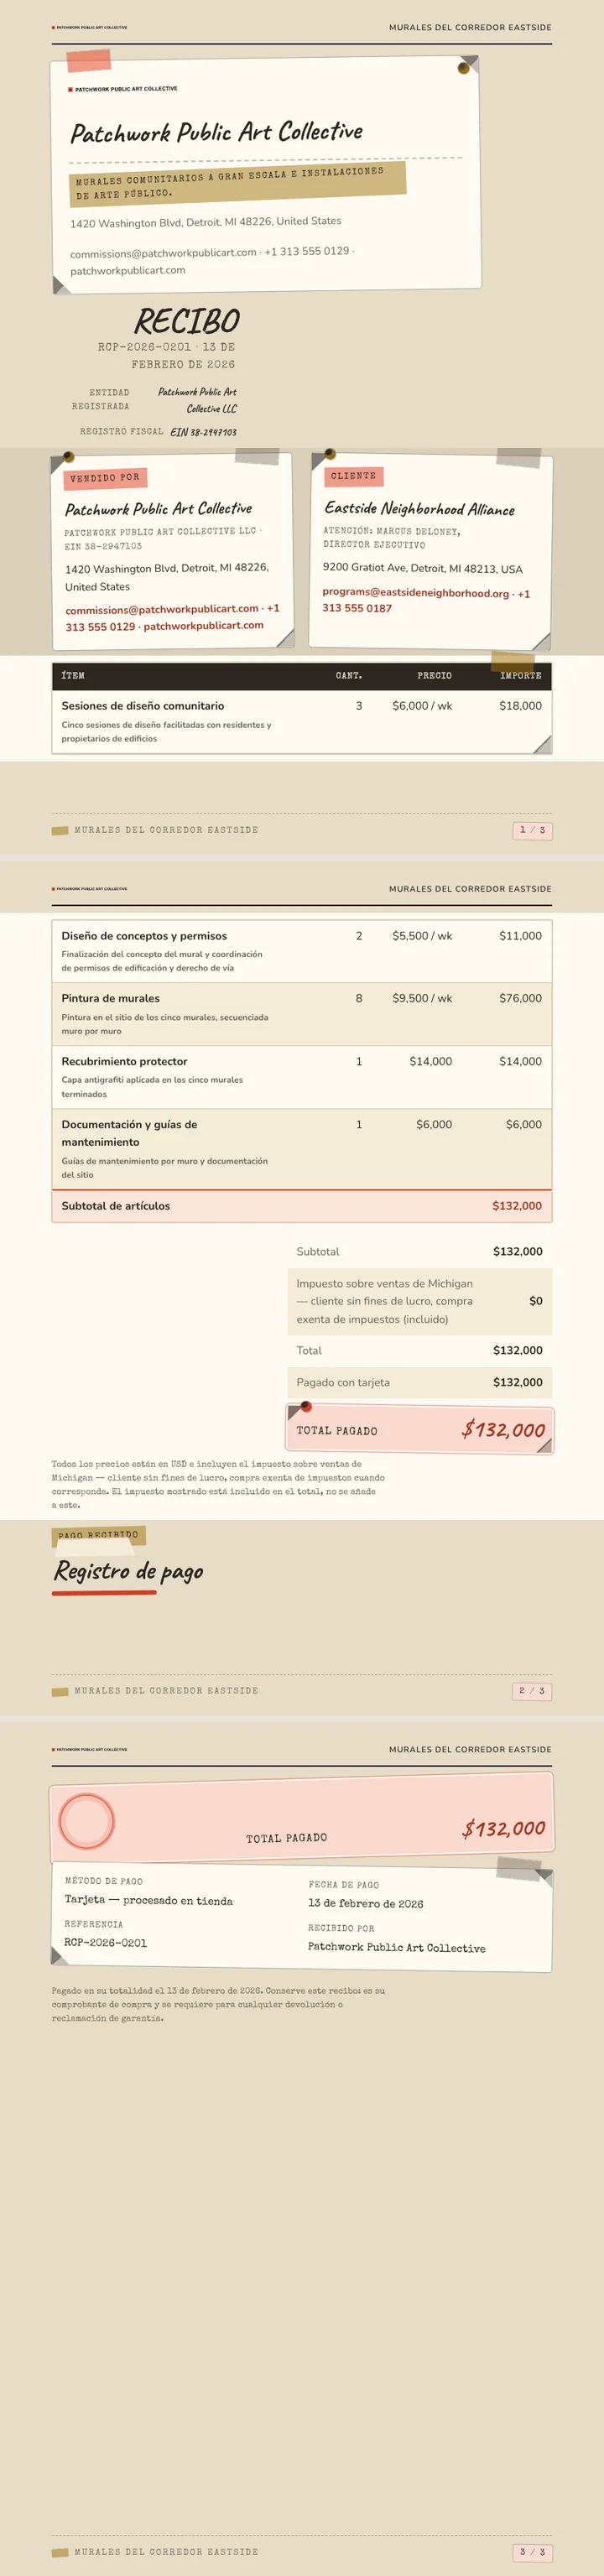Click the yellow swatch beside the page one footer title

pos(60,831)
